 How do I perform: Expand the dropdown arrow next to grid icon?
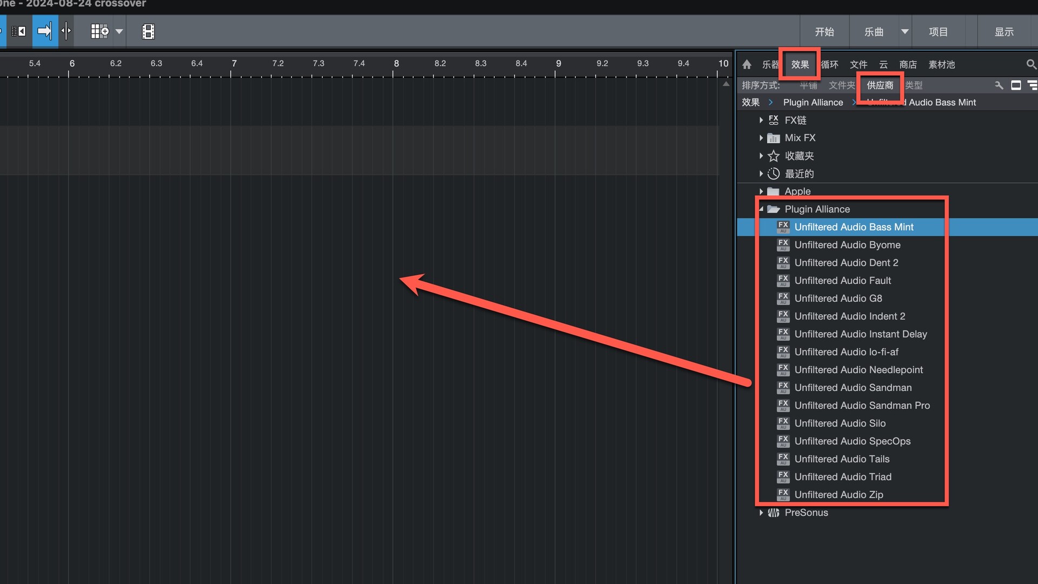click(x=119, y=32)
